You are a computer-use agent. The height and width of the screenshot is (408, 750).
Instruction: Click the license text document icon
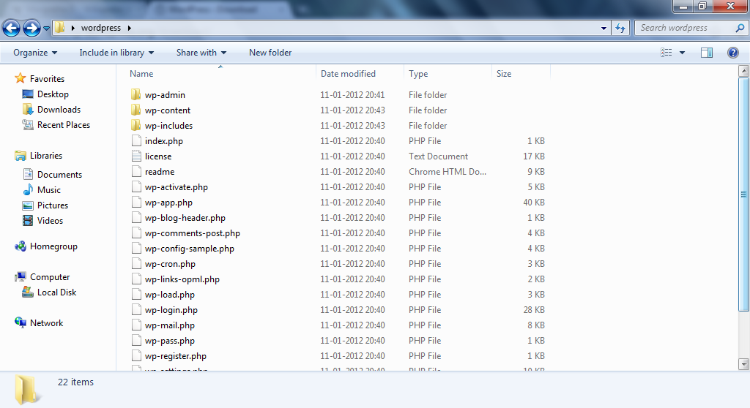(136, 156)
